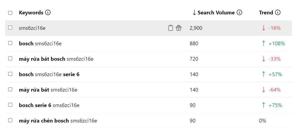Add sms6zci16e to list basket icon
Screen dimensions: 292x131
179,28
